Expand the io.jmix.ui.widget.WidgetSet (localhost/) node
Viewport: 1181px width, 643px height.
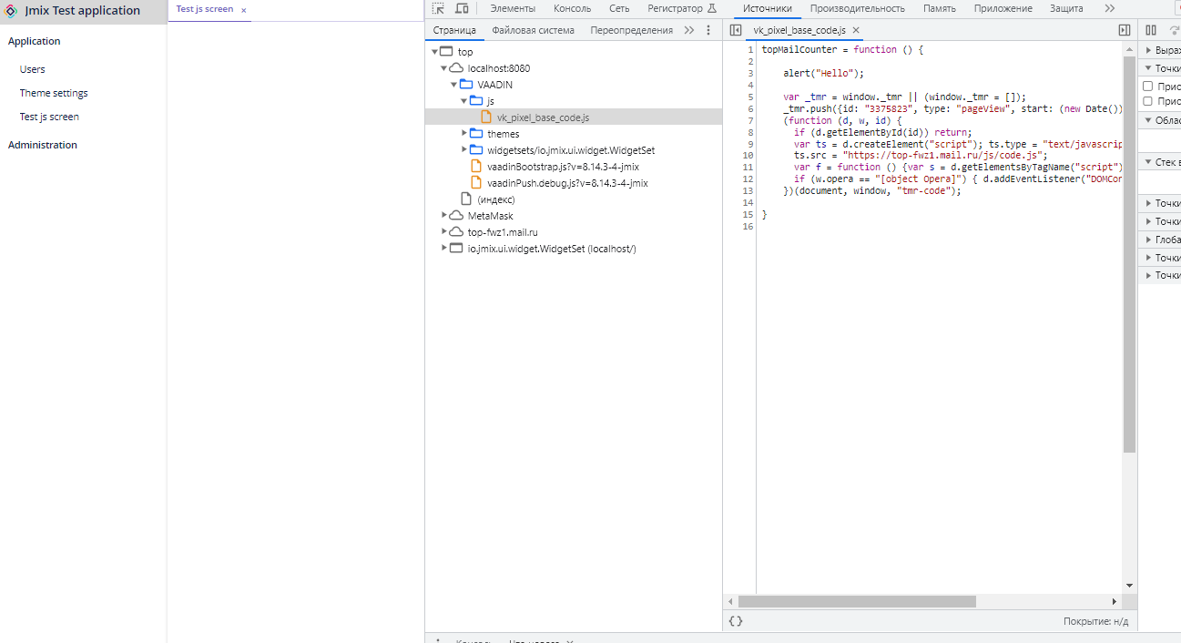click(x=444, y=249)
